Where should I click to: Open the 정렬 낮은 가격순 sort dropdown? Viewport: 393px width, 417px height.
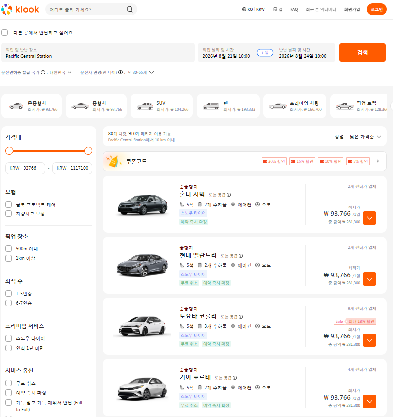point(358,137)
